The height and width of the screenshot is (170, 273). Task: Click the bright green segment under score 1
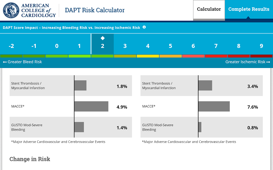point(80,56)
